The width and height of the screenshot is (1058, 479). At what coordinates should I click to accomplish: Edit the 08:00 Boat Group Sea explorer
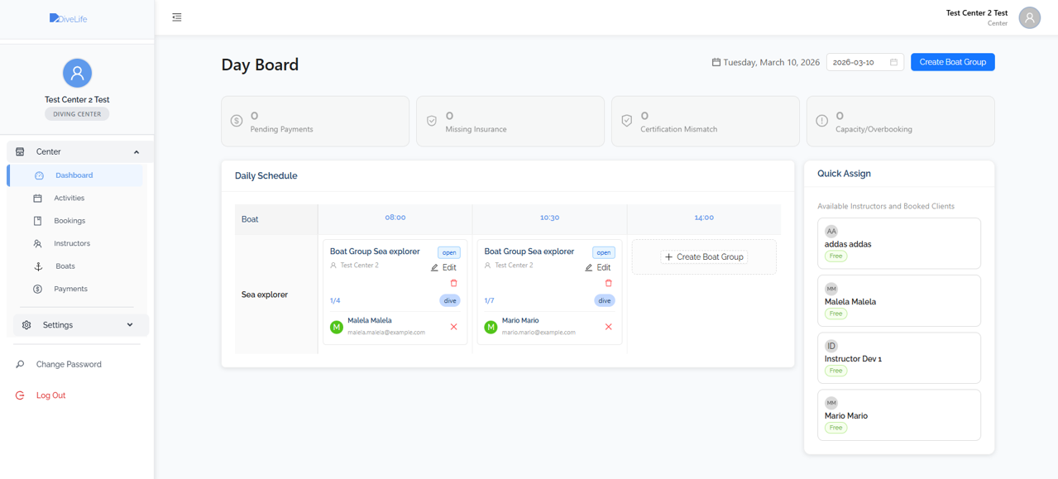[x=444, y=268]
